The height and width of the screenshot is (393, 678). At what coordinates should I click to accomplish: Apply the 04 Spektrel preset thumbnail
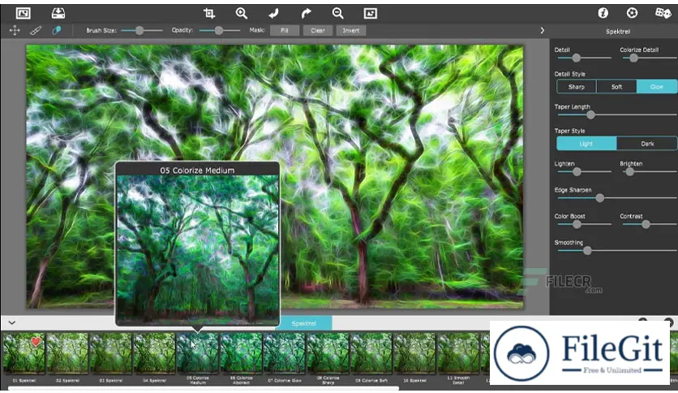point(154,353)
